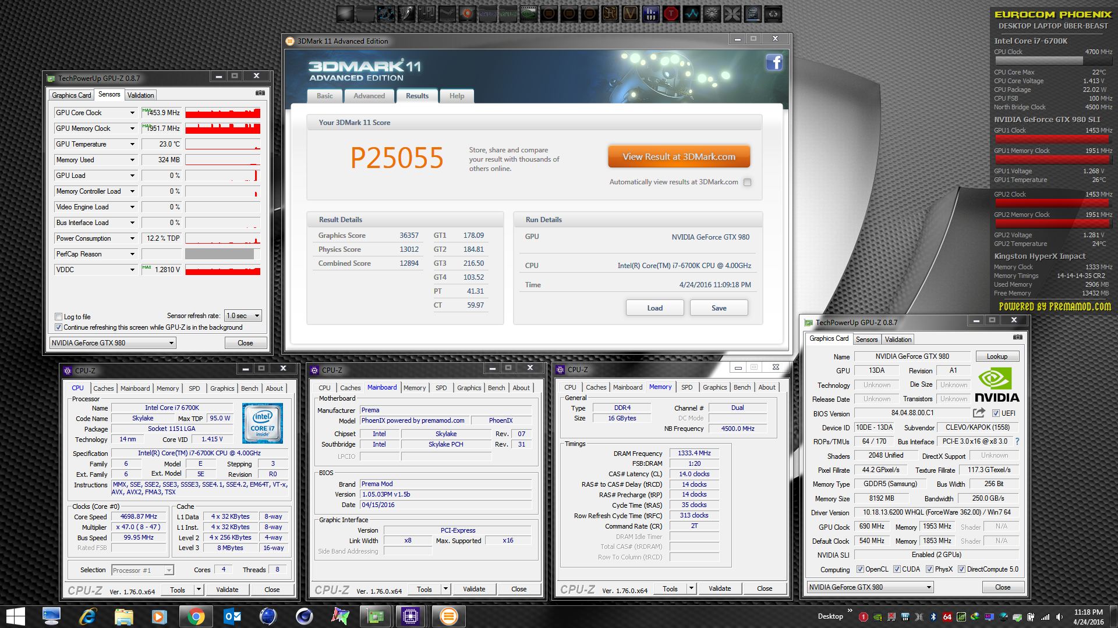
Task: Open Processor #1 selection dropdown
Action: [x=142, y=570]
